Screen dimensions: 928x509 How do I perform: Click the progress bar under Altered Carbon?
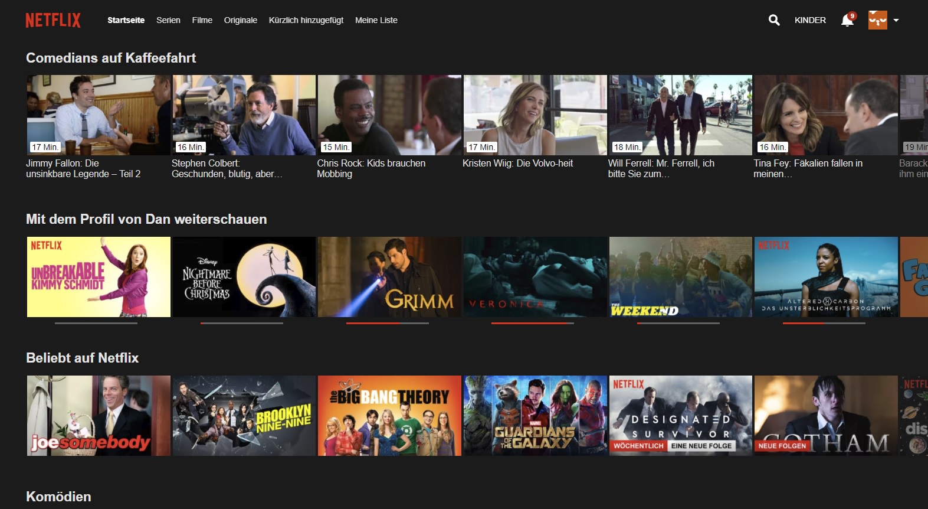coord(824,323)
